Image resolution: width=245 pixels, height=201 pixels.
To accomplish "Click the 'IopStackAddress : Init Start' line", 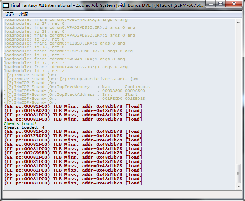I will 71,95.
